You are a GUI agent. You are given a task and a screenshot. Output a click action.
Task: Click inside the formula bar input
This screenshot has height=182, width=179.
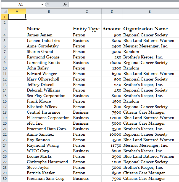(x=124, y=4)
